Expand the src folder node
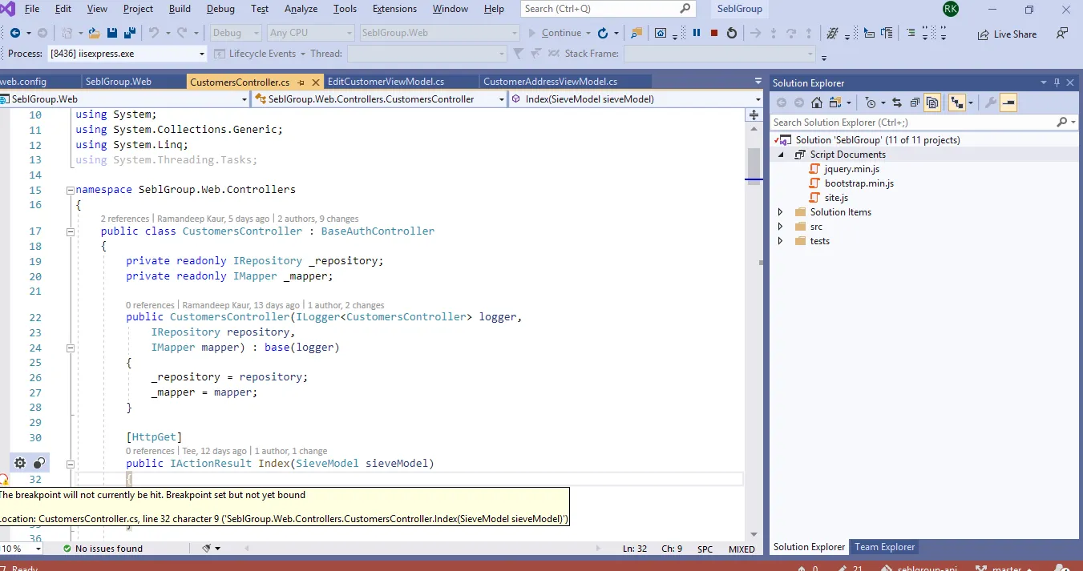The width and height of the screenshot is (1083, 571). pos(781,227)
